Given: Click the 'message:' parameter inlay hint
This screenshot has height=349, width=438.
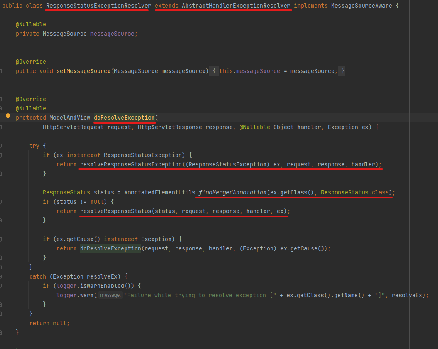Looking at the screenshot, I should tap(110, 296).
